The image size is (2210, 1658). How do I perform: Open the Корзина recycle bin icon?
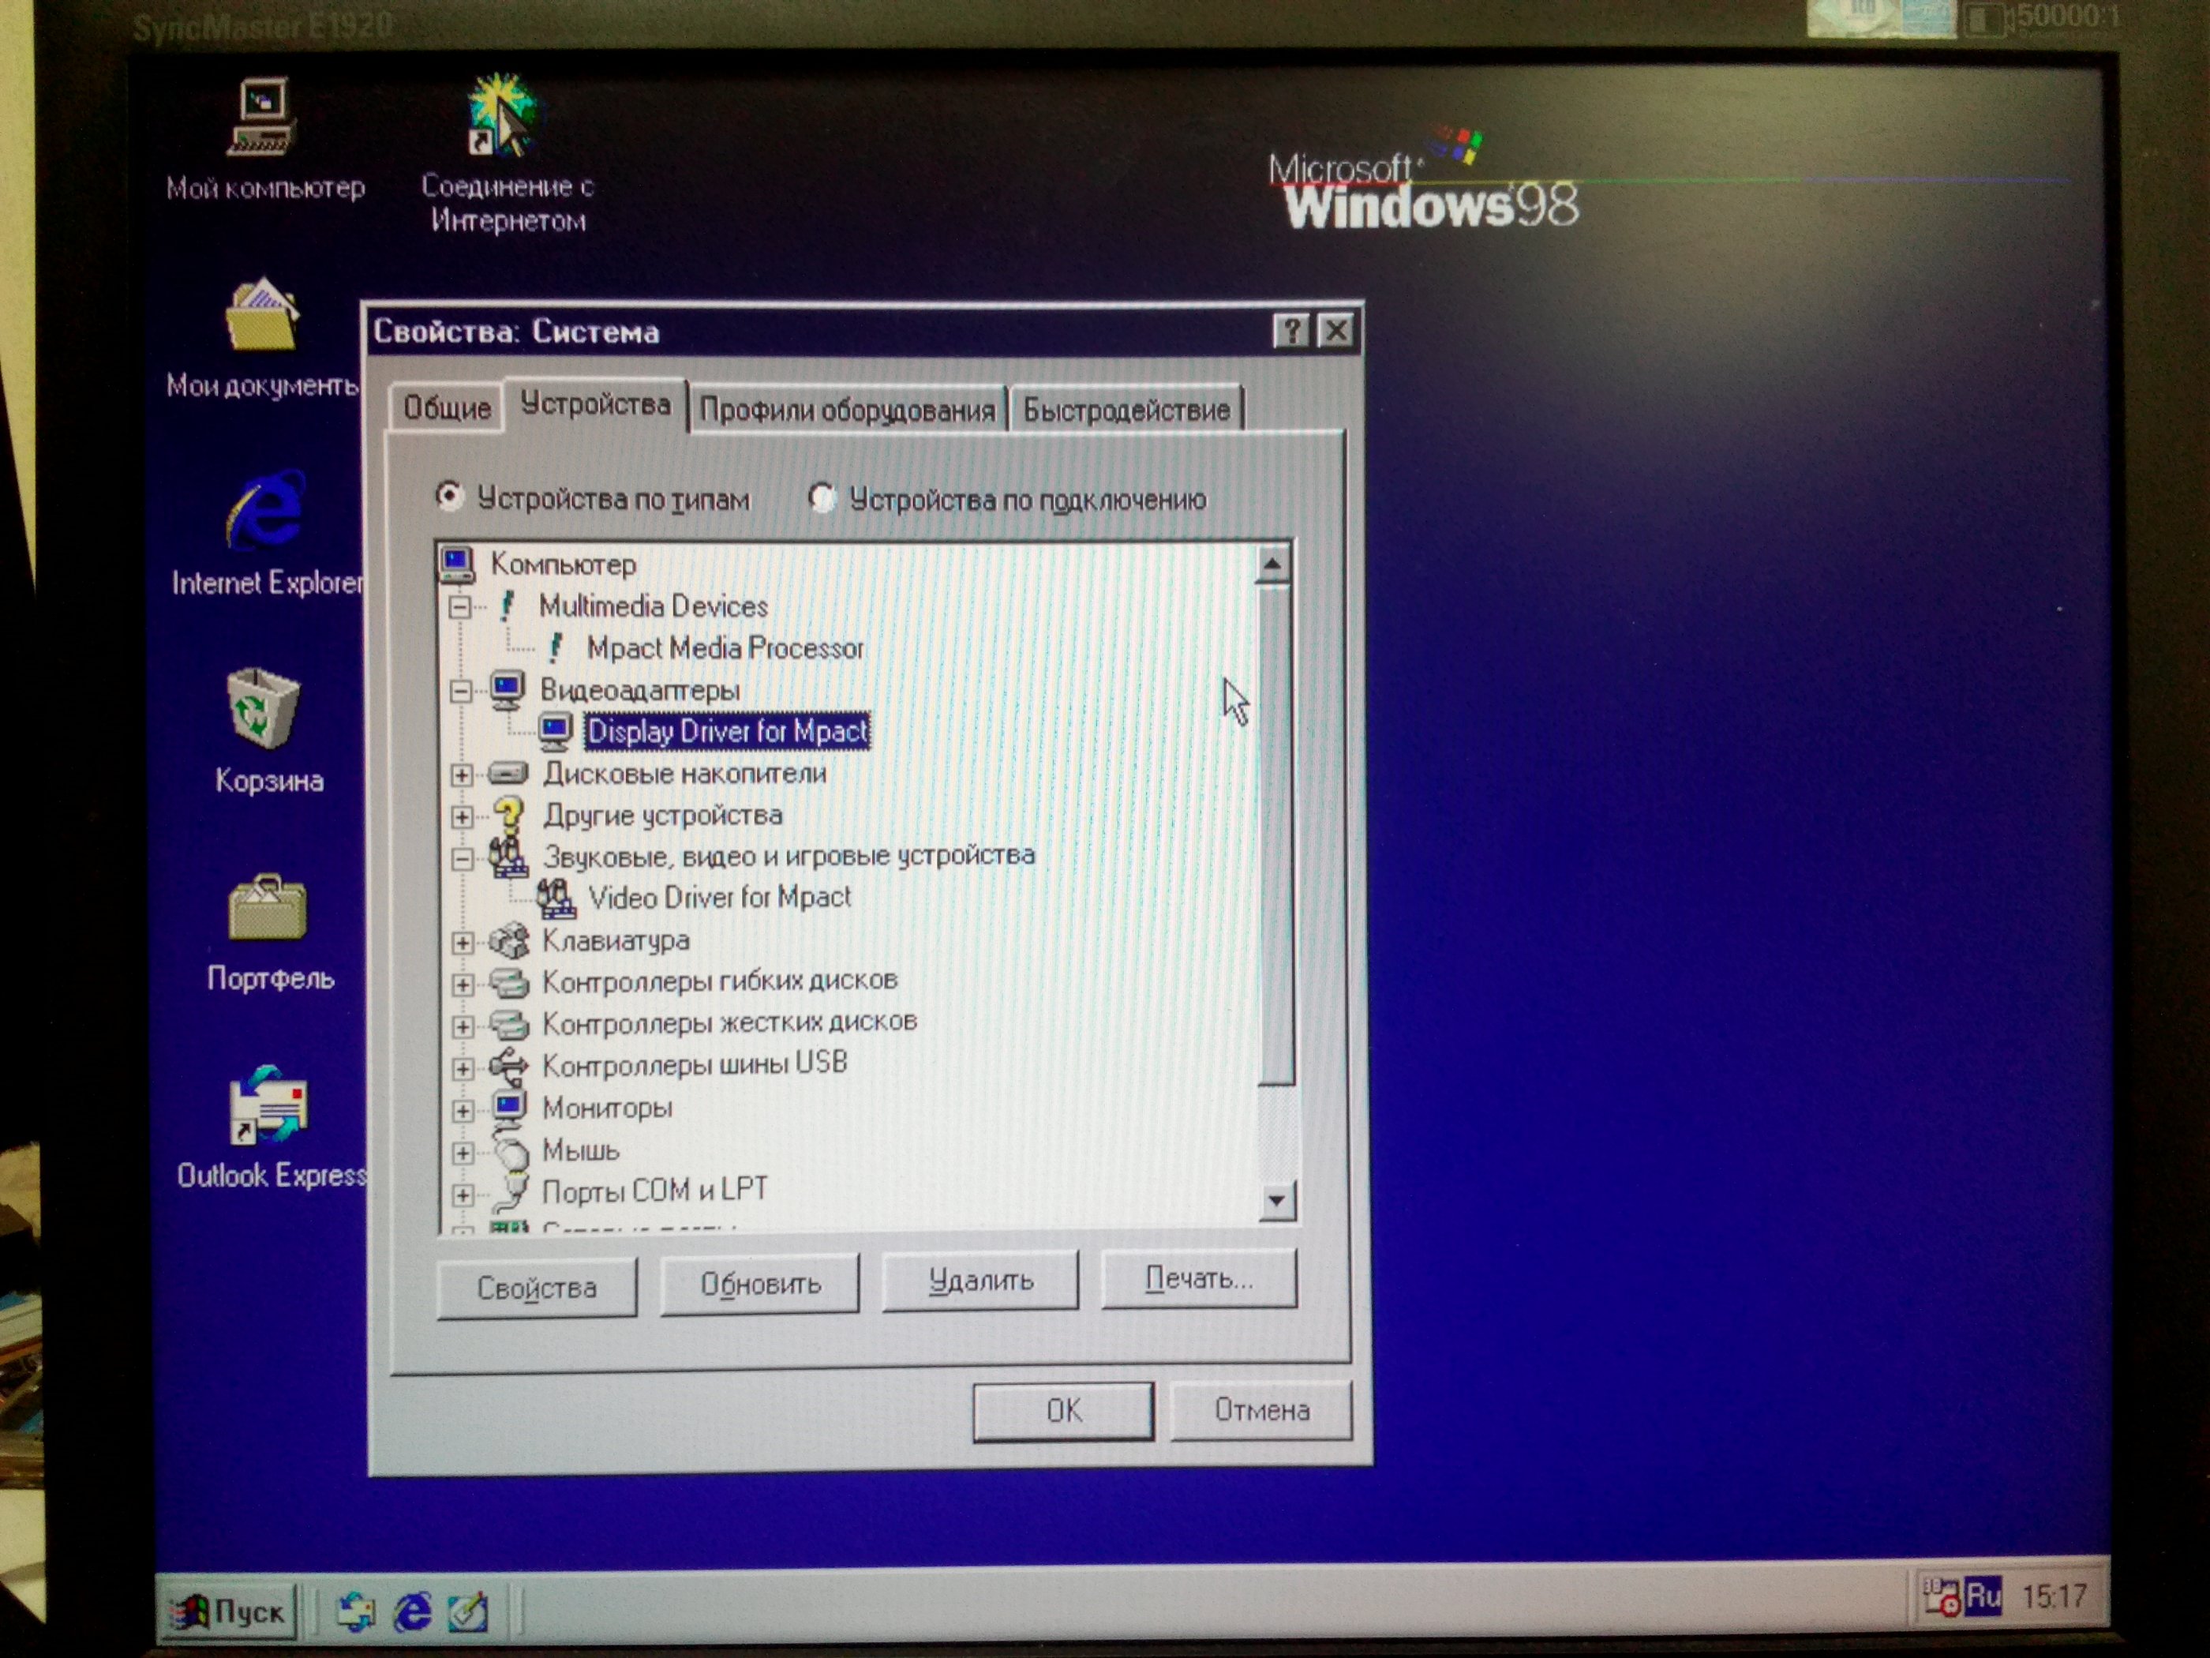point(264,711)
